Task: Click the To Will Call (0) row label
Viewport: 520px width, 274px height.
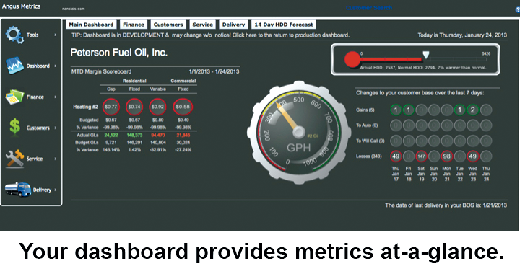Action: click(370, 141)
